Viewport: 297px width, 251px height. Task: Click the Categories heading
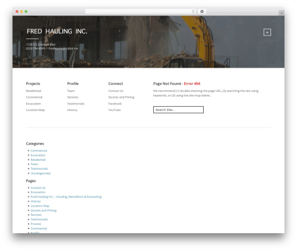point(35,144)
